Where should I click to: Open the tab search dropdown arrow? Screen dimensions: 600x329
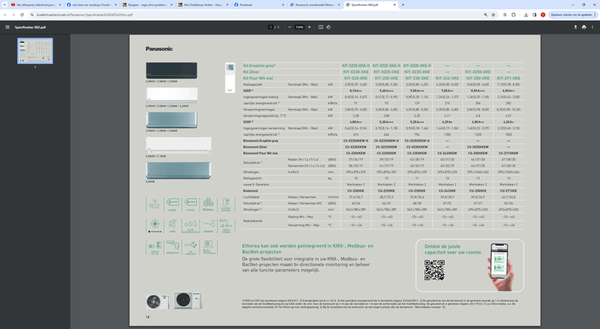[x=4, y=5]
